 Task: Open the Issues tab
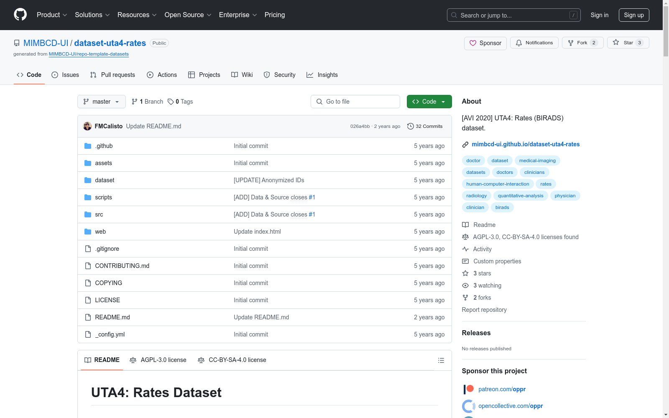pos(65,75)
